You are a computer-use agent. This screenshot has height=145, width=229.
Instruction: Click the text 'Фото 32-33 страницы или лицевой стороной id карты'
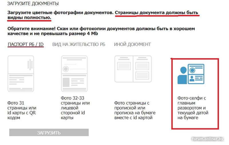pyautogui.click(x=75, y=108)
